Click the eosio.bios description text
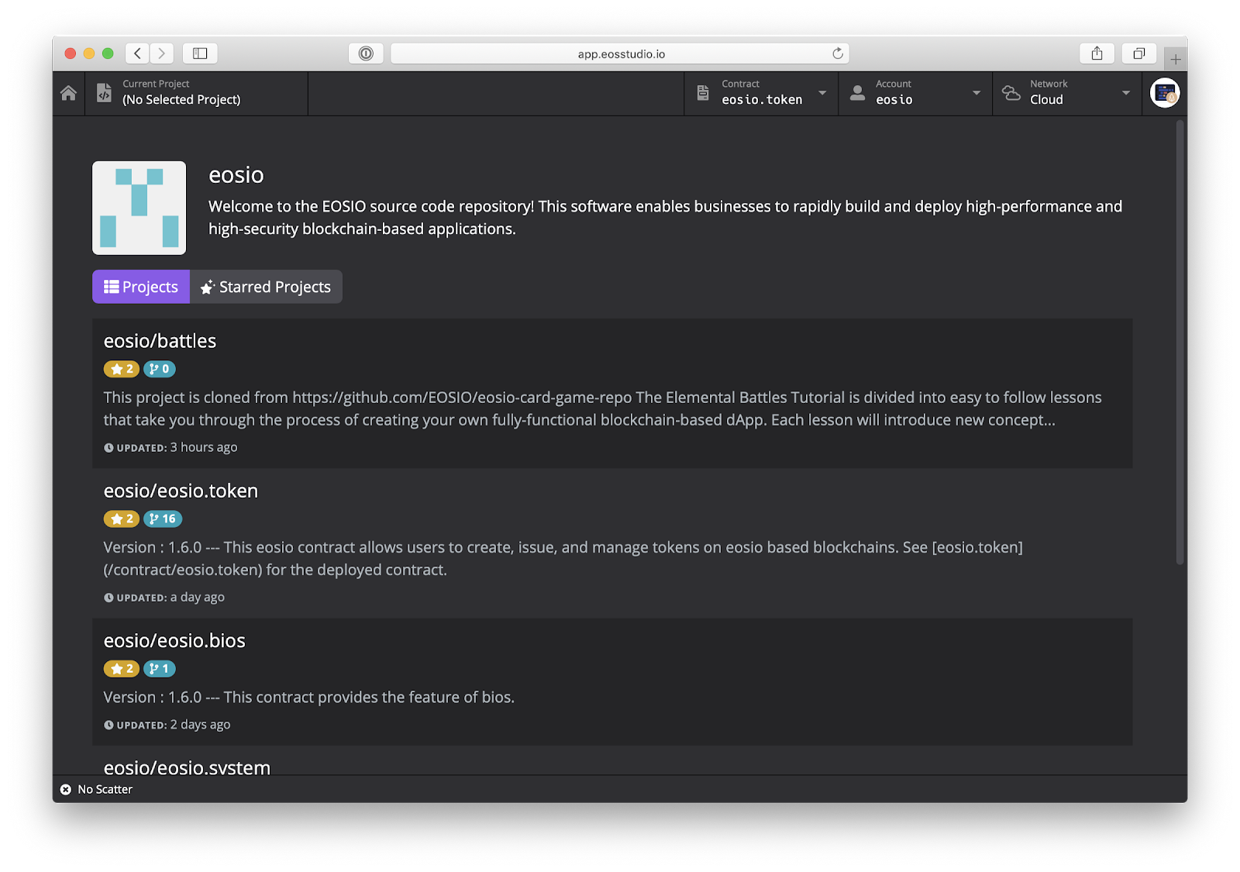The width and height of the screenshot is (1240, 872). 309,697
